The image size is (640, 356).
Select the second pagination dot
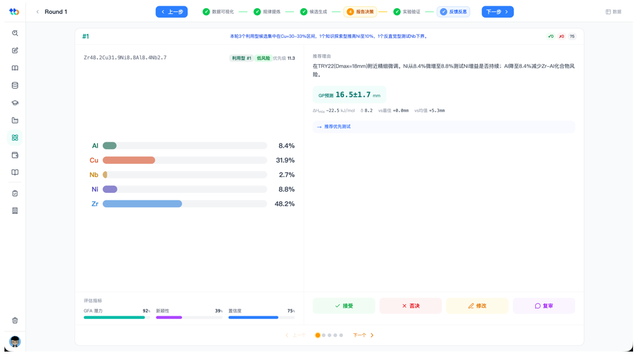pos(324,335)
